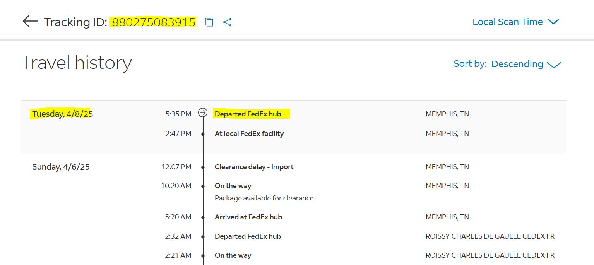Click the 5:35 PM timestamp
Image resolution: width=594 pixels, height=265 pixels.
178,114
